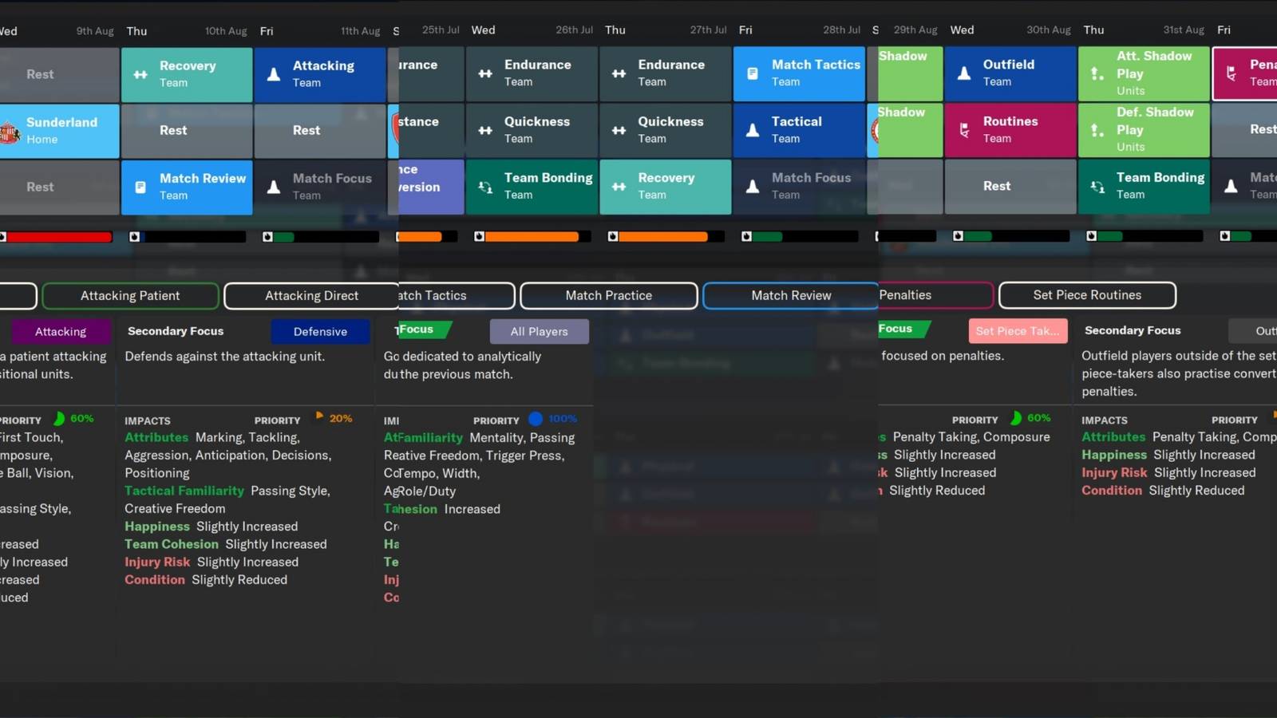The image size is (1277, 718).
Task: Click the Sunderland Home fixture tile
Action: tap(60, 132)
